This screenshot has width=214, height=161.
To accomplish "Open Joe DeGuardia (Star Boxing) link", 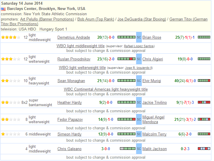I will tap(142, 19).
